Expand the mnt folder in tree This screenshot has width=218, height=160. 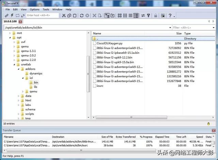[x=10, y=33]
